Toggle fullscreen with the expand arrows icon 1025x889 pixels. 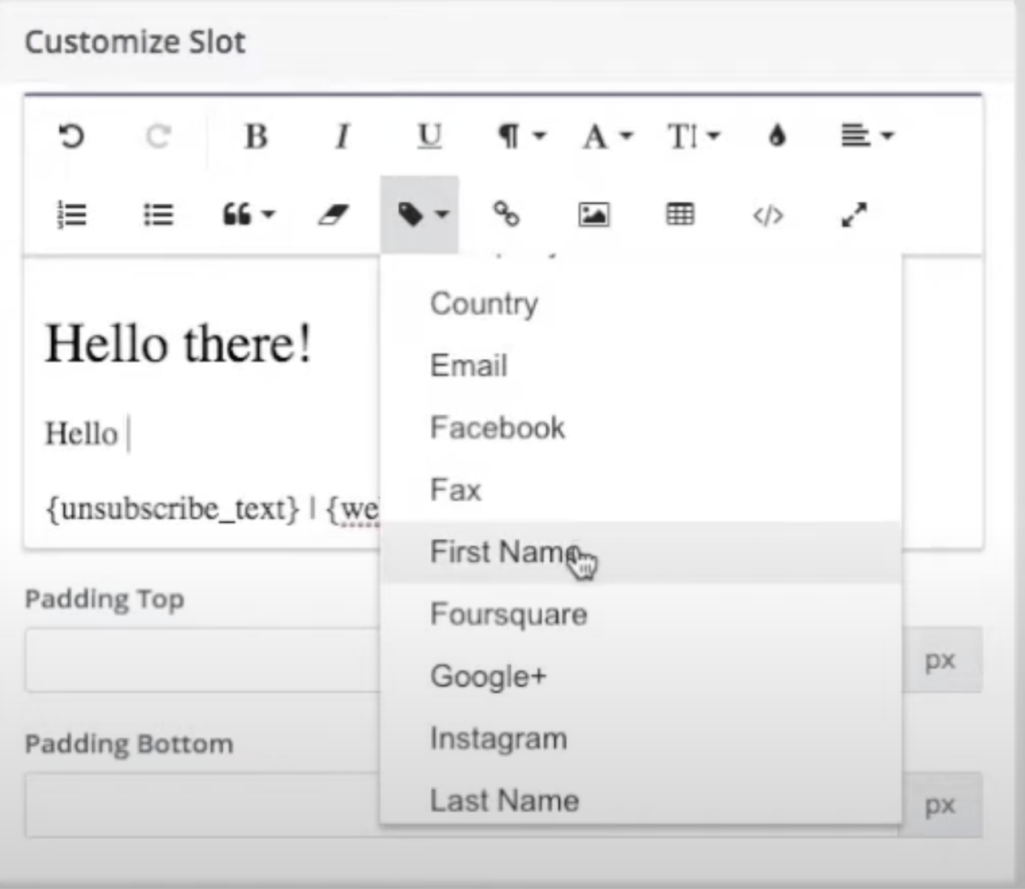(854, 214)
